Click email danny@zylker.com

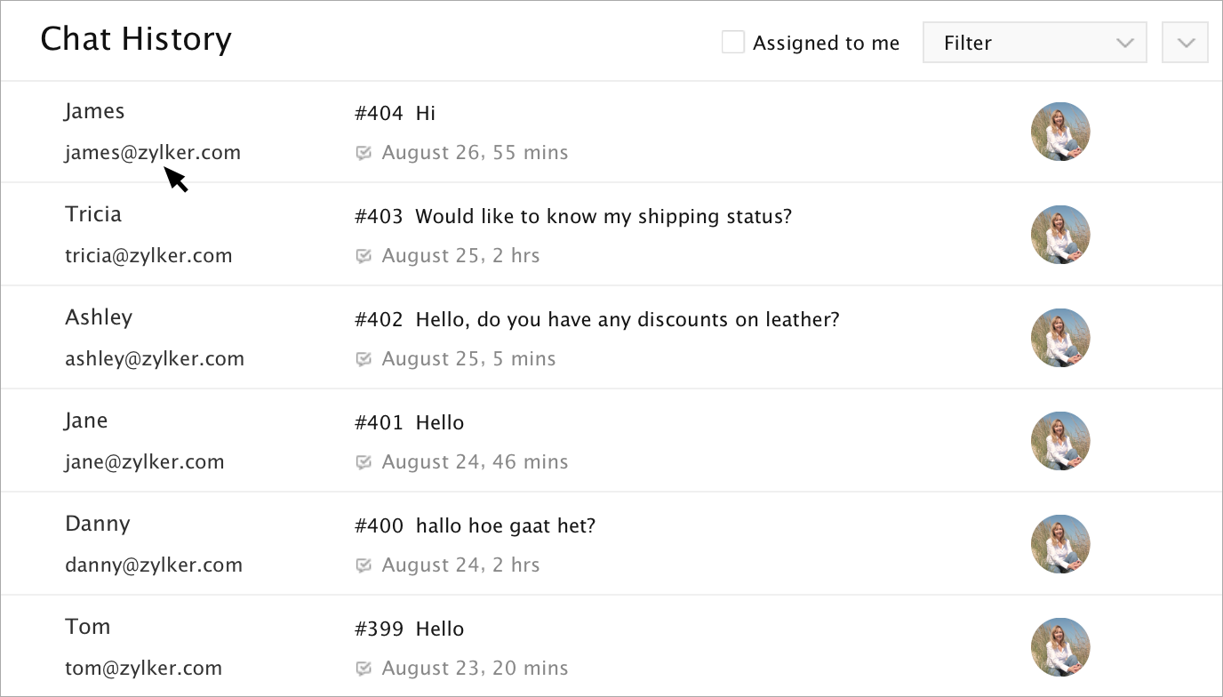point(154,565)
